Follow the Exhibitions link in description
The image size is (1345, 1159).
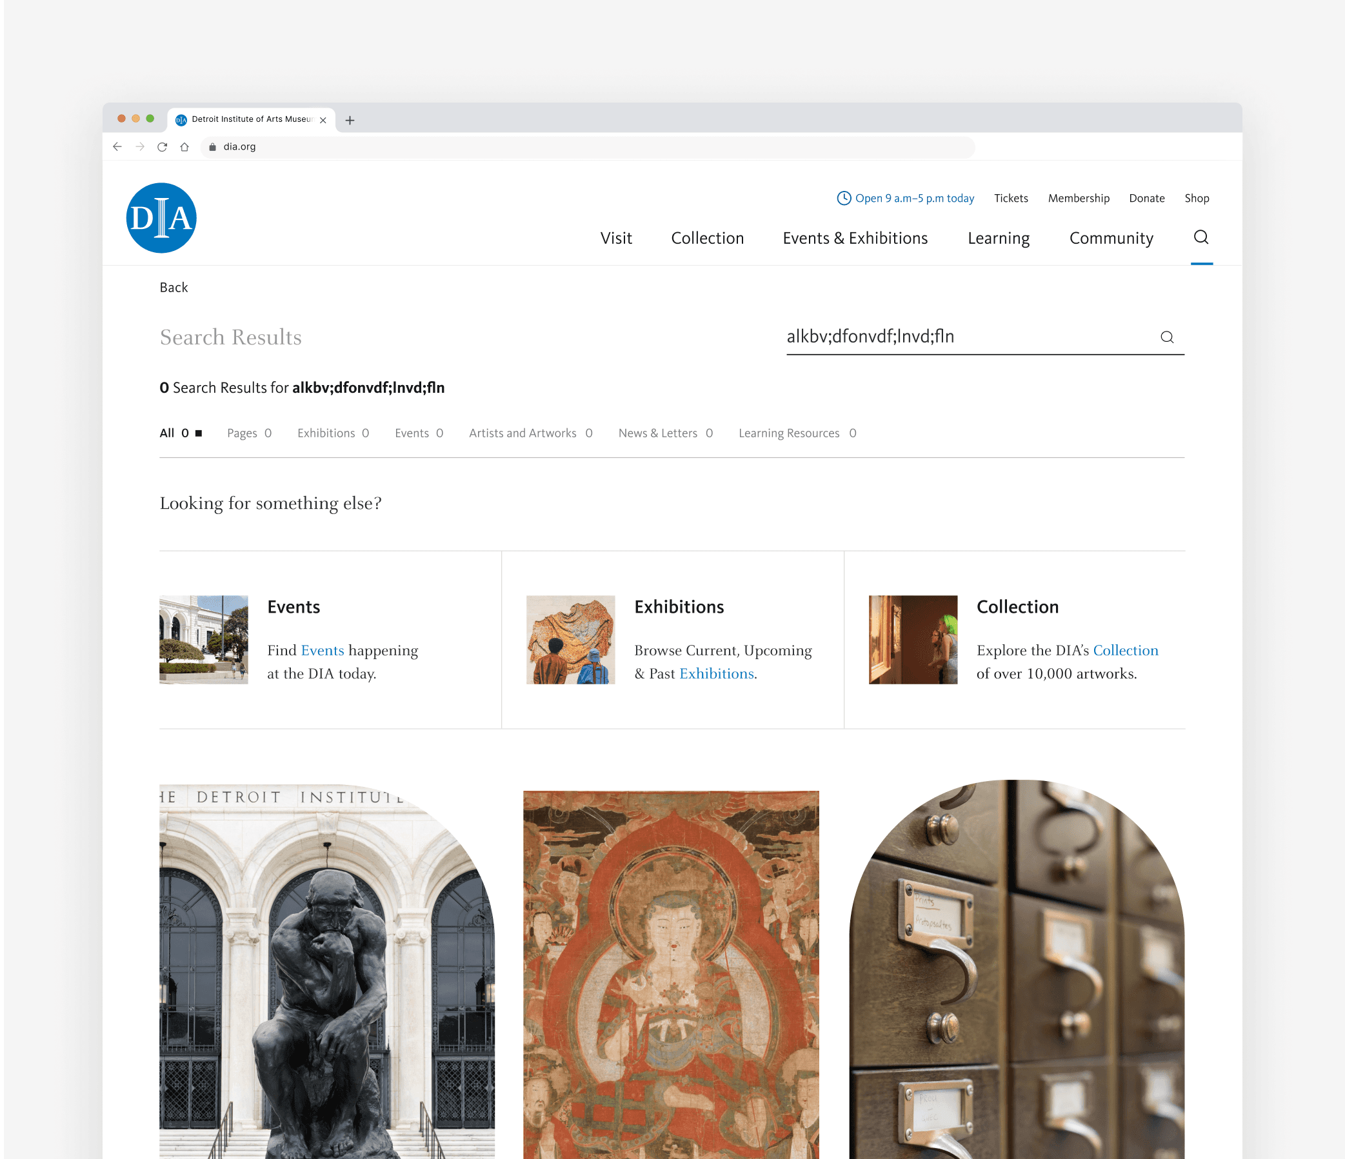(716, 673)
